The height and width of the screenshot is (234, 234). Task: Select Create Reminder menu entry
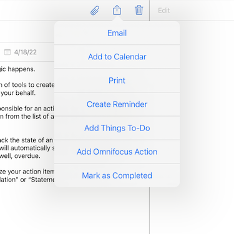[x=117, y=104]
